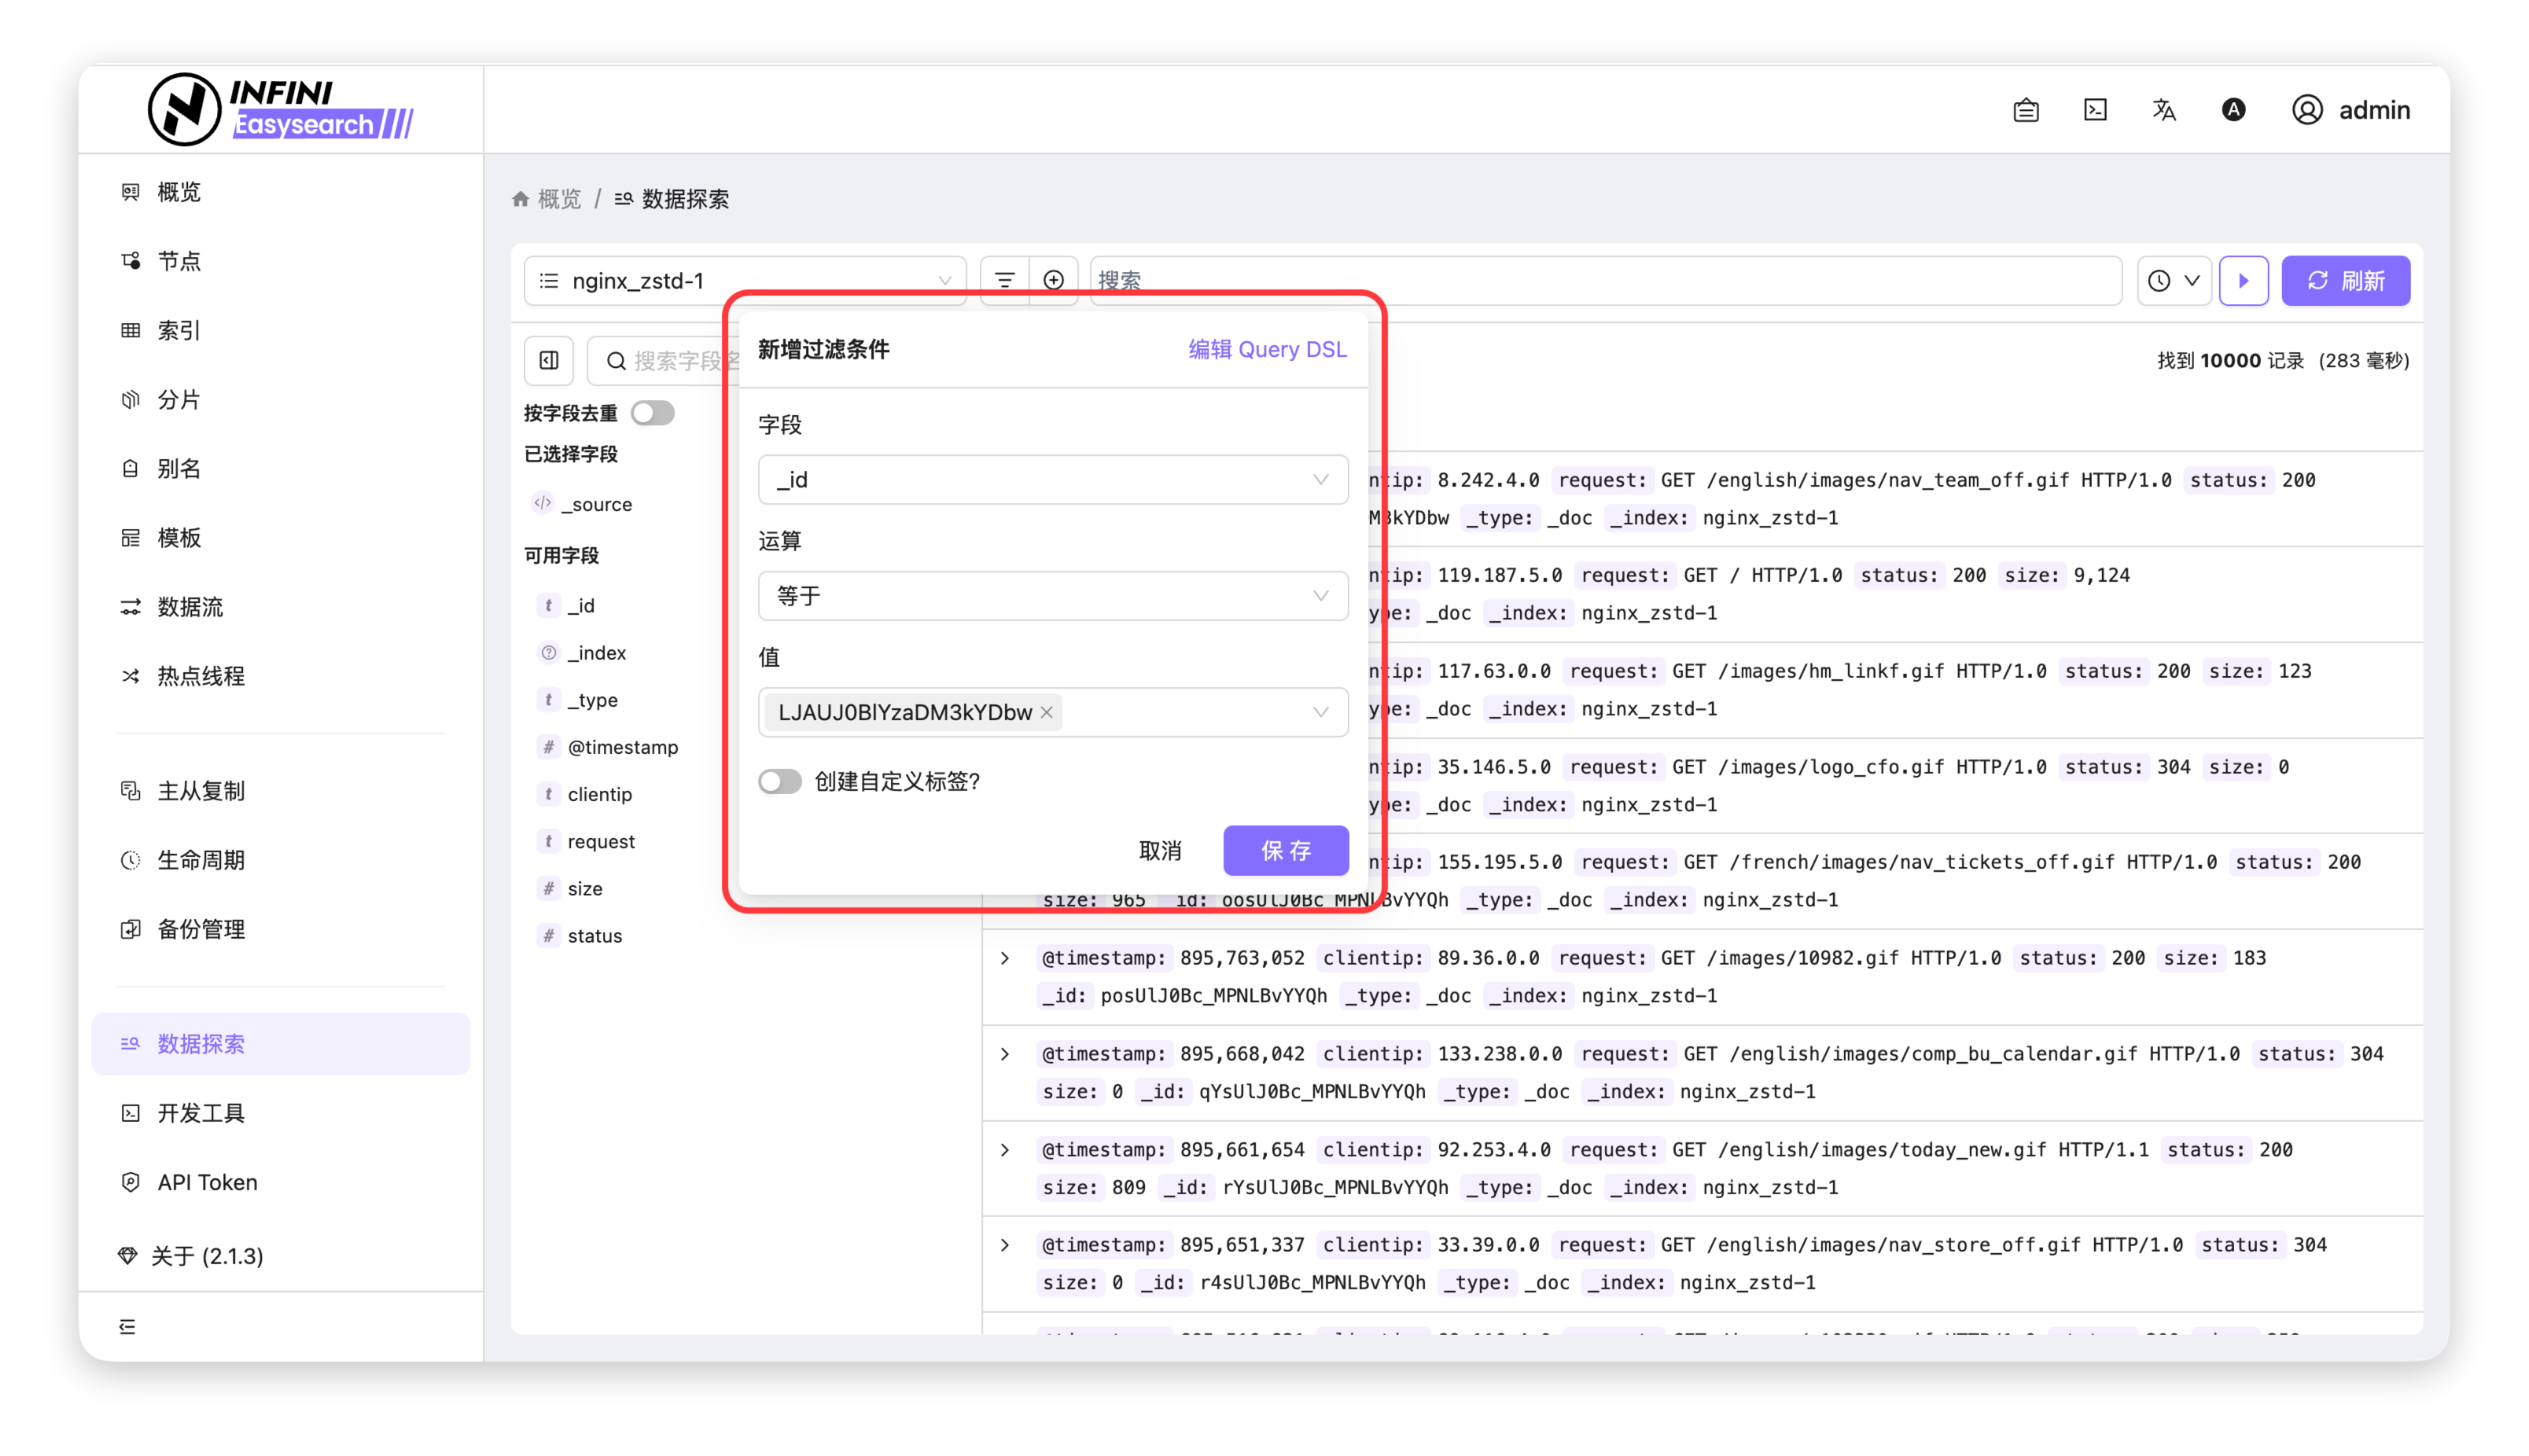
Task: Expand the 89.36.0.0 clientip record row
Action: click(x=1005, y=958)
